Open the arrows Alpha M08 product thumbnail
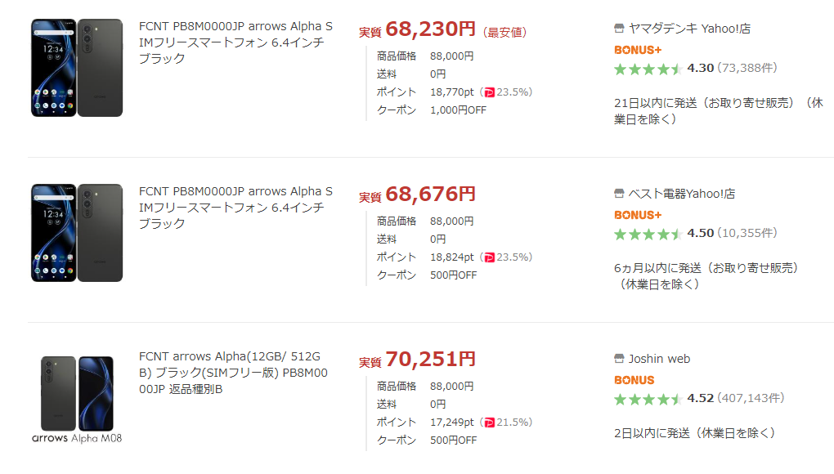The image size is (834, 474). tap(77, 399)
